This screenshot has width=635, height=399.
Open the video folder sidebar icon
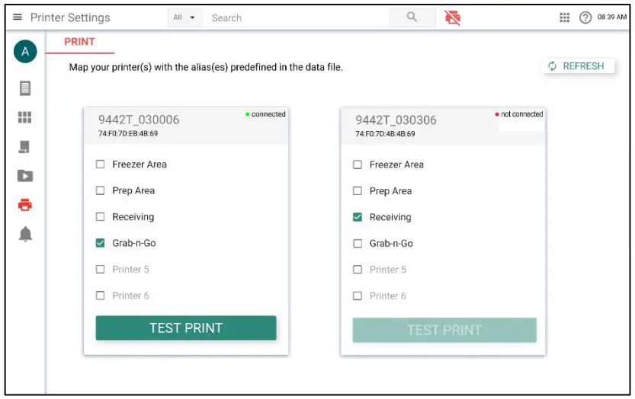(25, 176)
